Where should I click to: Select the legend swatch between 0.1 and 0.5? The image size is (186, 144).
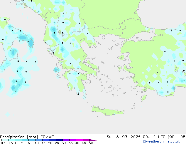(x=5, y=140)
